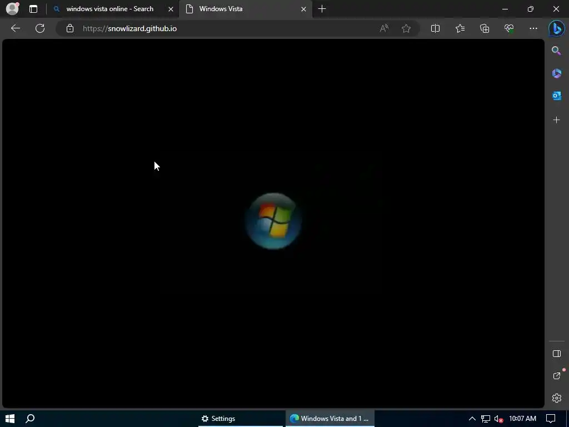Activate Read aloud icon in address bar
The width and height of the screenshot is (569, 427).
click(x=384, y=28)
